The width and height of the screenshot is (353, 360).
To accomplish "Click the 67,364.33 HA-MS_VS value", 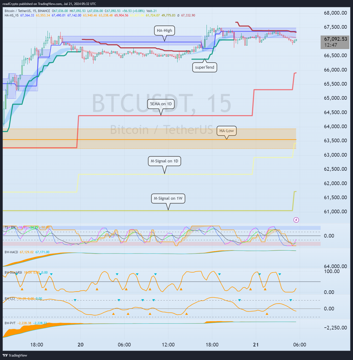I will [x=27, y=15].
